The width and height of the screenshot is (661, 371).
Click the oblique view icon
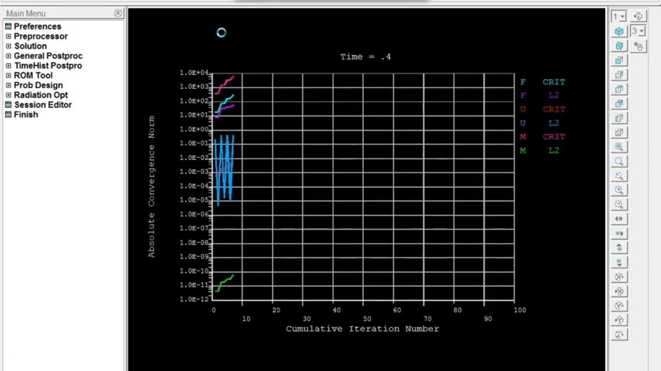(x=619, y=46)
